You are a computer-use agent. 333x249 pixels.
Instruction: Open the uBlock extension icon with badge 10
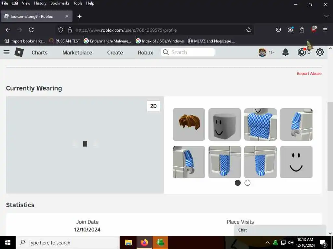tap(314, 30)
